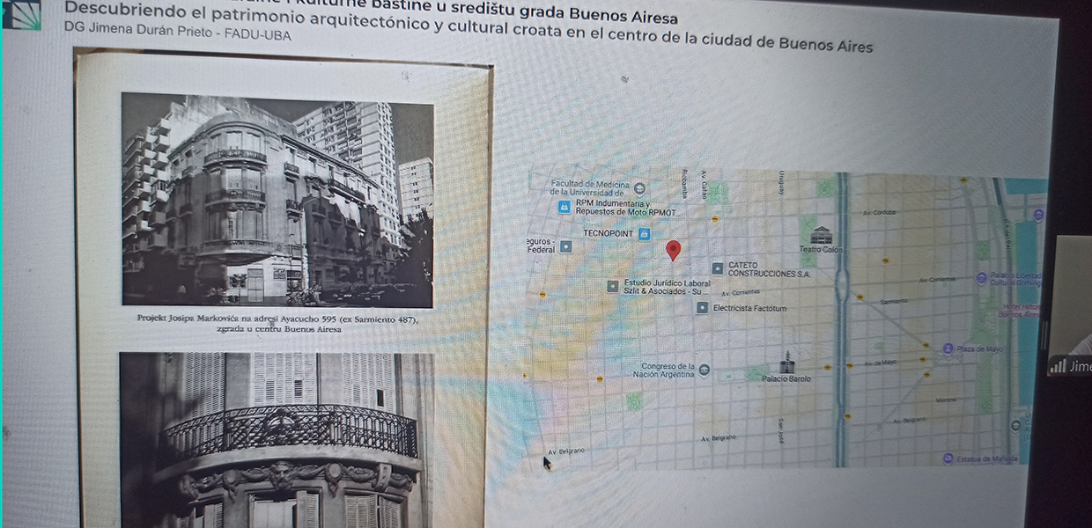Image resolution: width=1092 pixels, height=528 pixels.
Task: Click the red location pin on the map
Action: (x=674, y=251)
